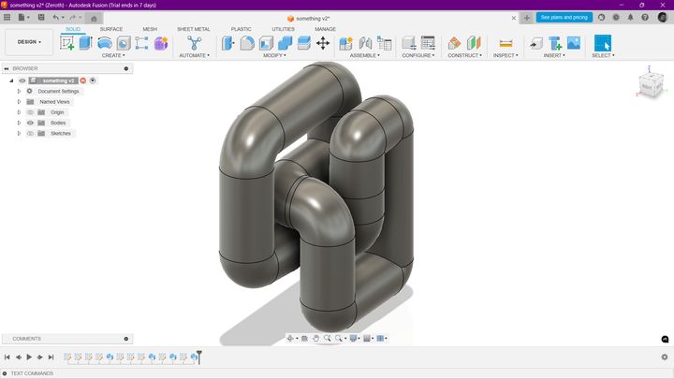Screen dimensions: 674x379
Task: Open the Configure table icon
Action: coord(428,43)
